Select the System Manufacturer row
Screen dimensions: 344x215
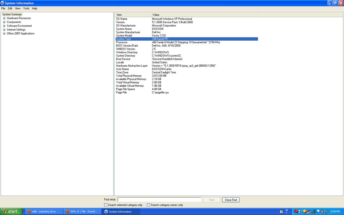click(x=187, y=32)
